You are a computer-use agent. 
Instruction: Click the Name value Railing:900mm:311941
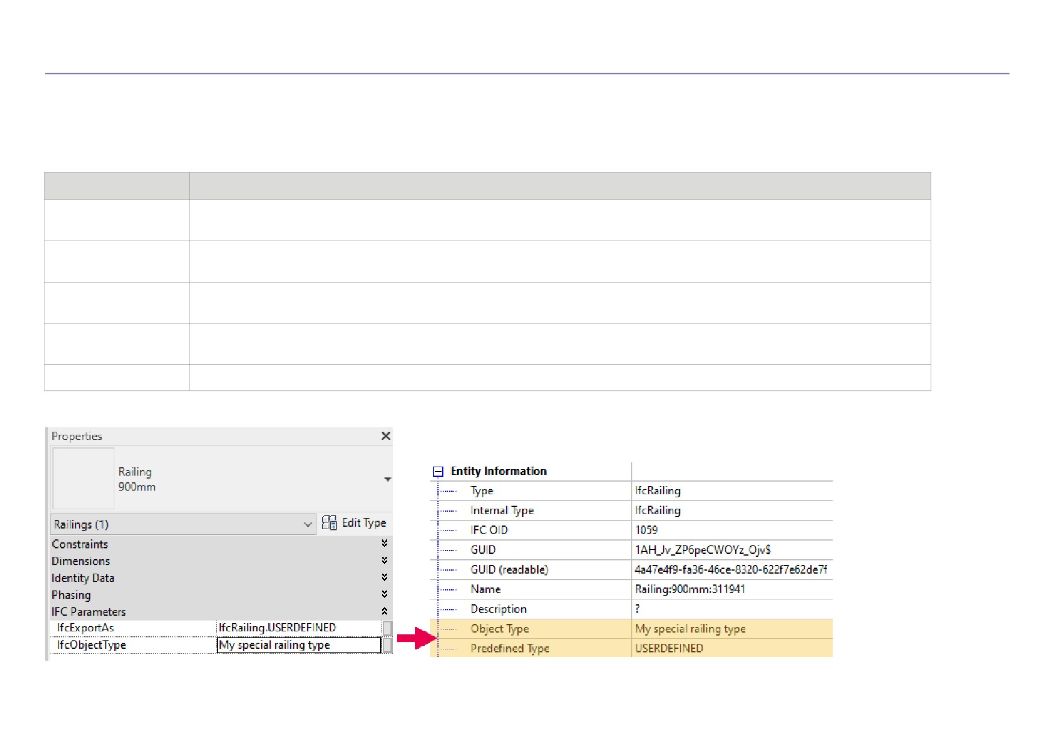click(x=690, y=589)
